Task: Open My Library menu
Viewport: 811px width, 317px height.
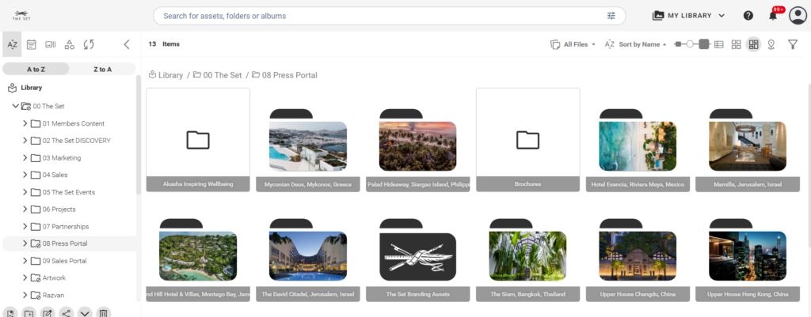Action: coord(688,16)
